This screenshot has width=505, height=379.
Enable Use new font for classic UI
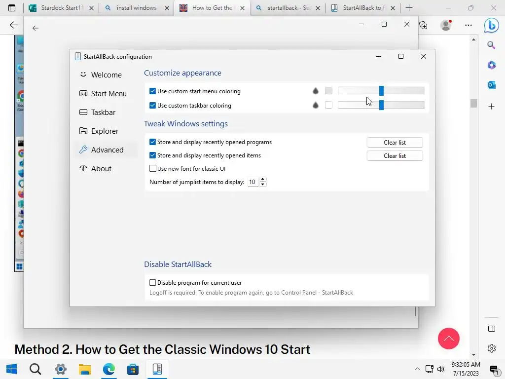click(x=153, y=169)
